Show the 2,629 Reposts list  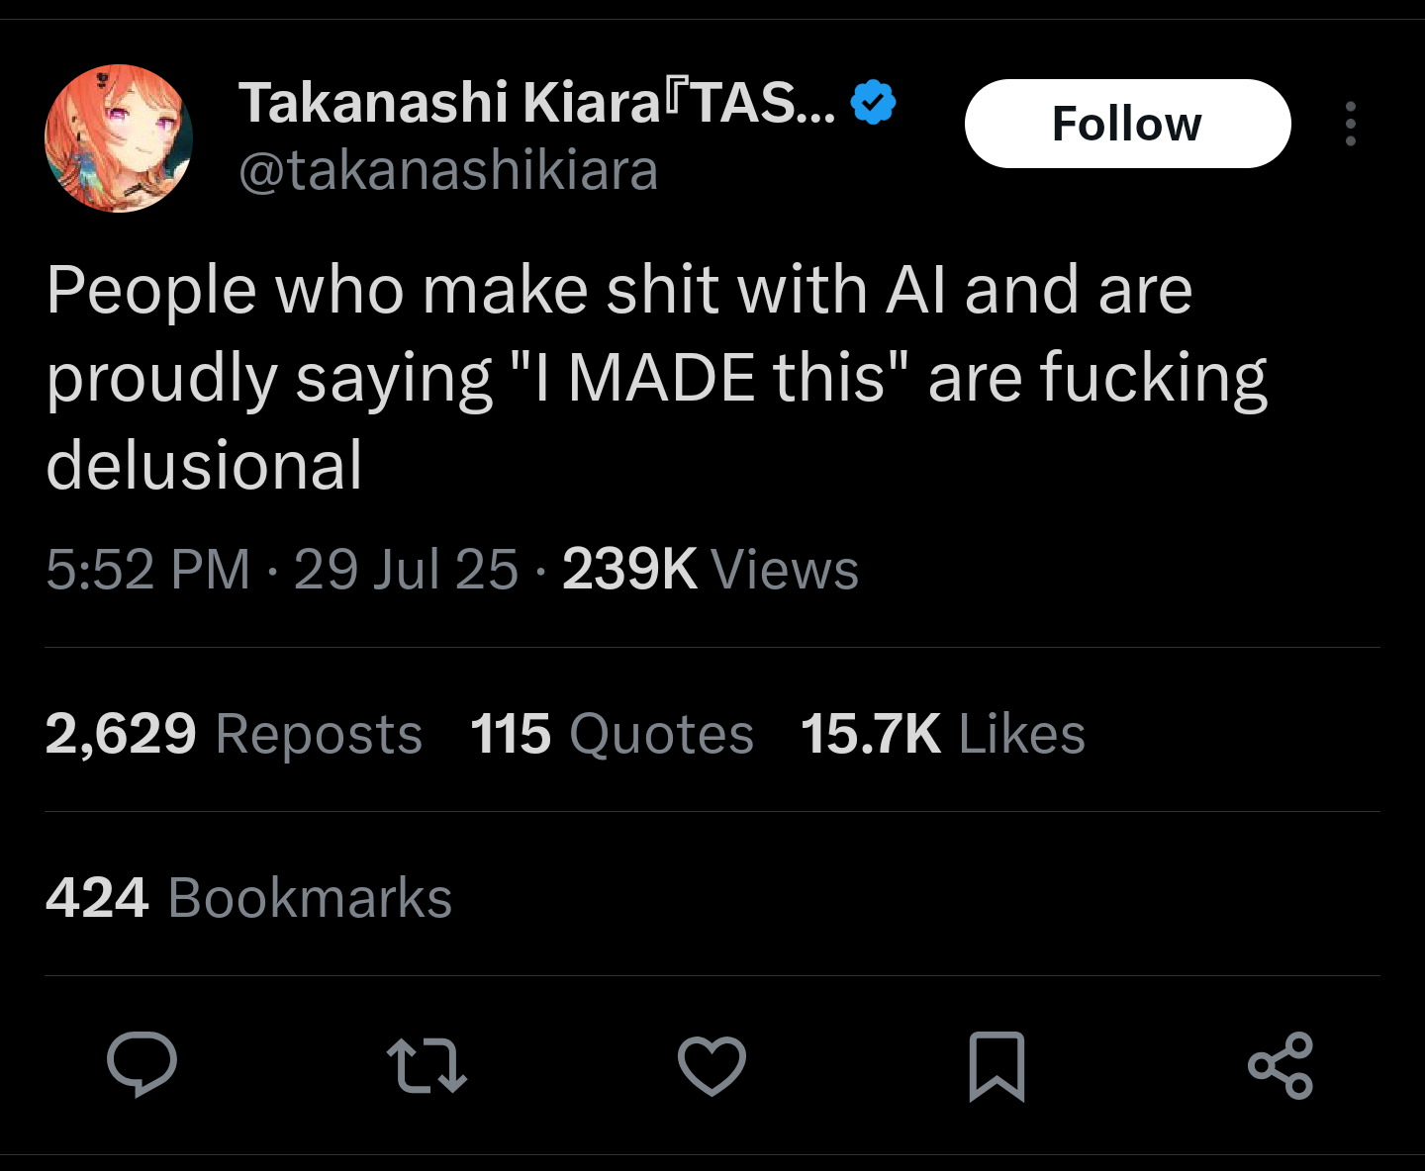[234, 734]
